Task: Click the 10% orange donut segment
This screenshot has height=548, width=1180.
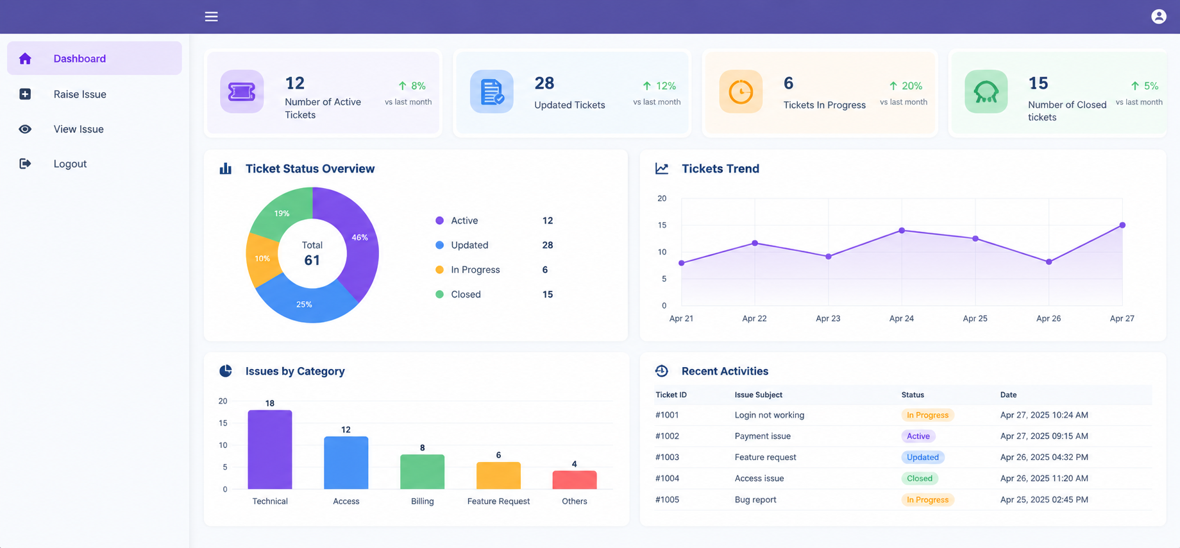Action: pos(262,259)
